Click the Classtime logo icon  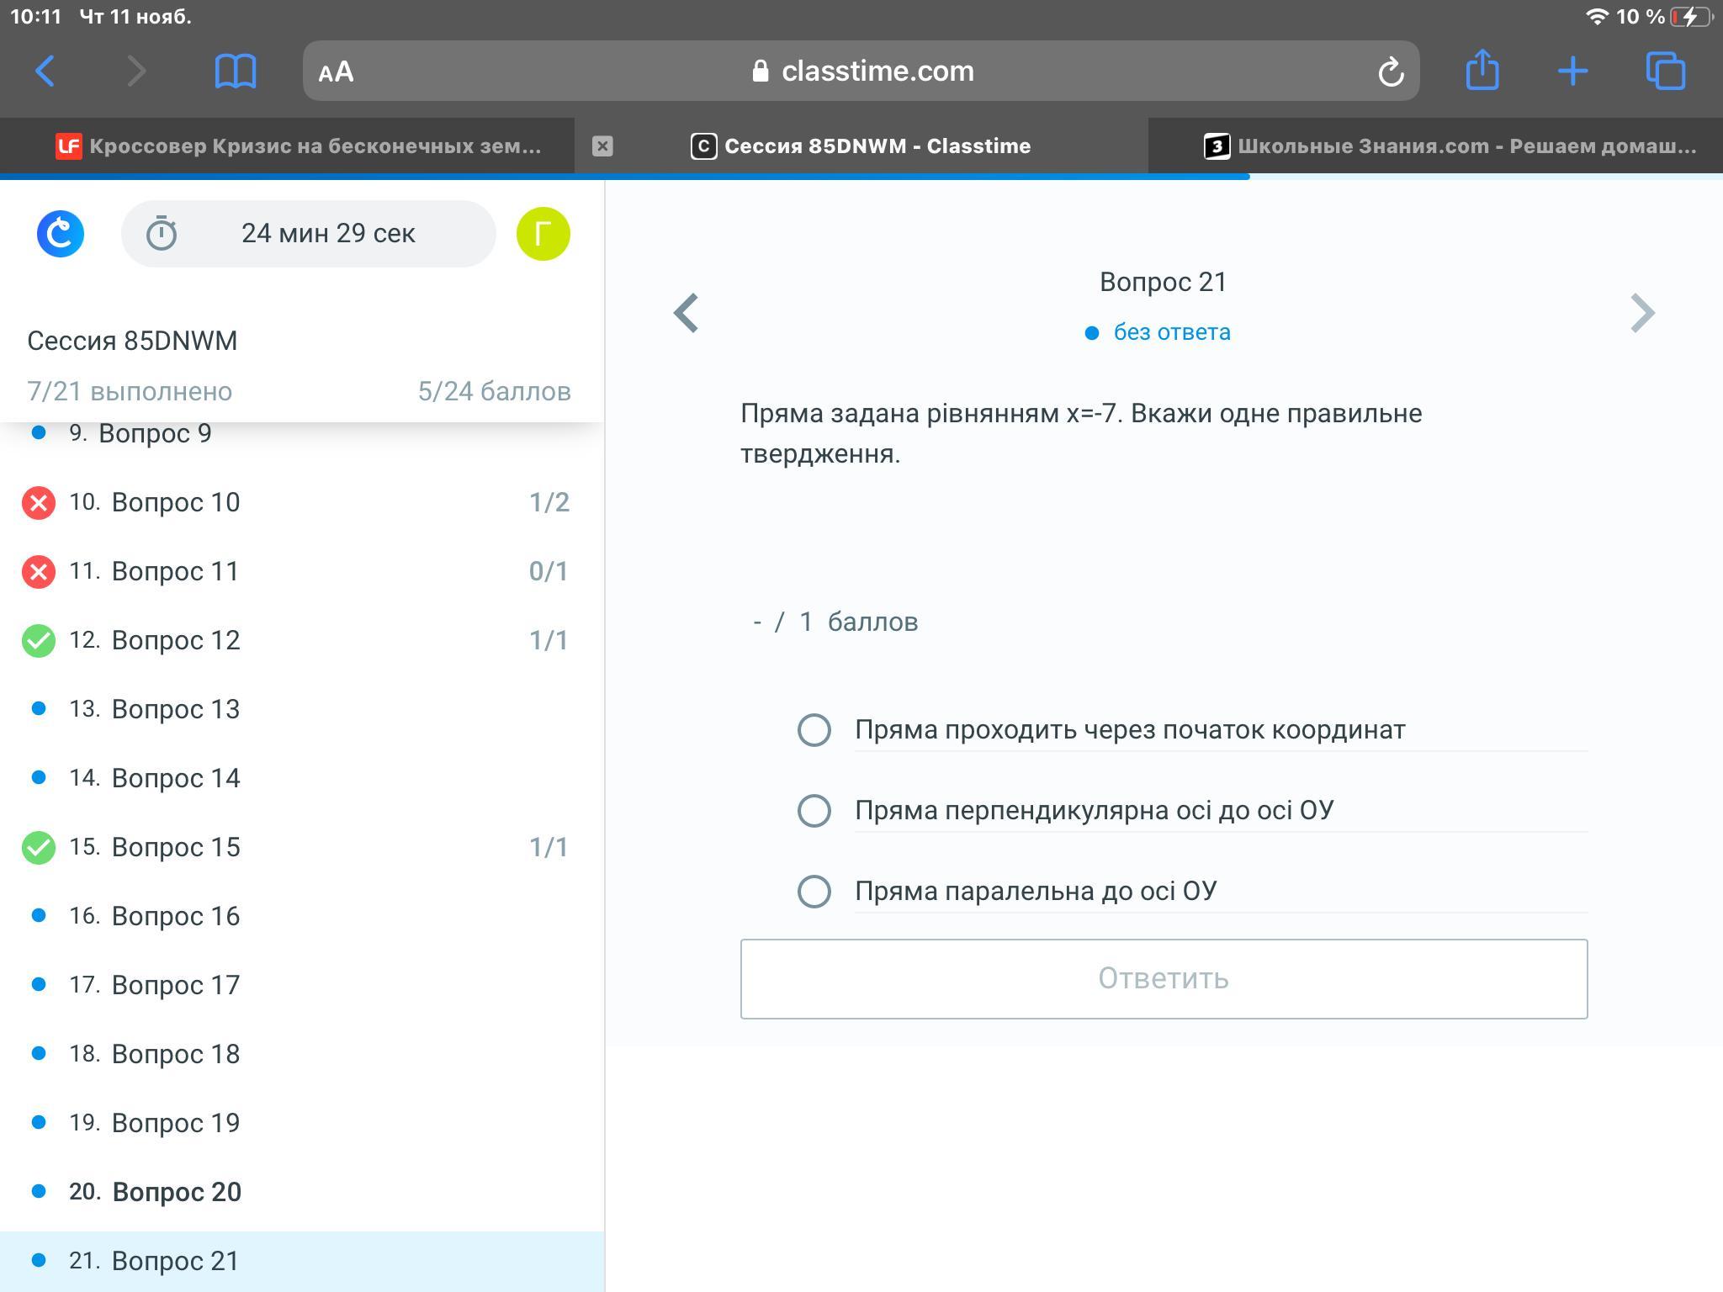click(61, 234)
